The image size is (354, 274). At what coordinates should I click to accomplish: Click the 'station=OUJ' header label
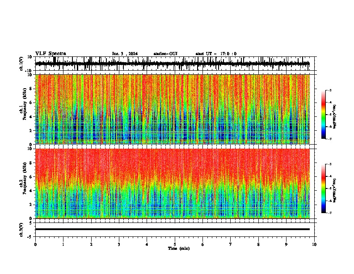pyautogui.click(x=165, y=54)
